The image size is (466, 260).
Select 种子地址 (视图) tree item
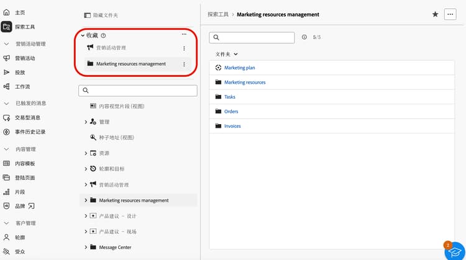116,137
